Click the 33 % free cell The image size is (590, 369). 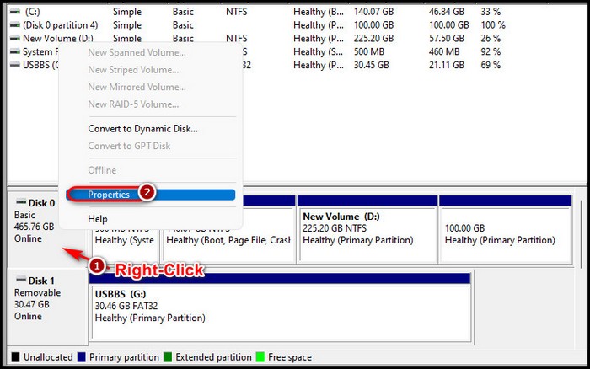tap(491, 12)
